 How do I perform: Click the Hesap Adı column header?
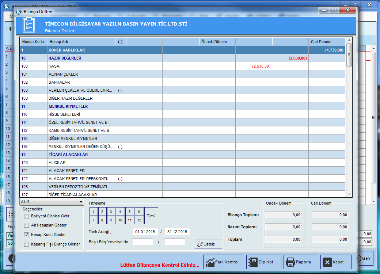(81, 42)
